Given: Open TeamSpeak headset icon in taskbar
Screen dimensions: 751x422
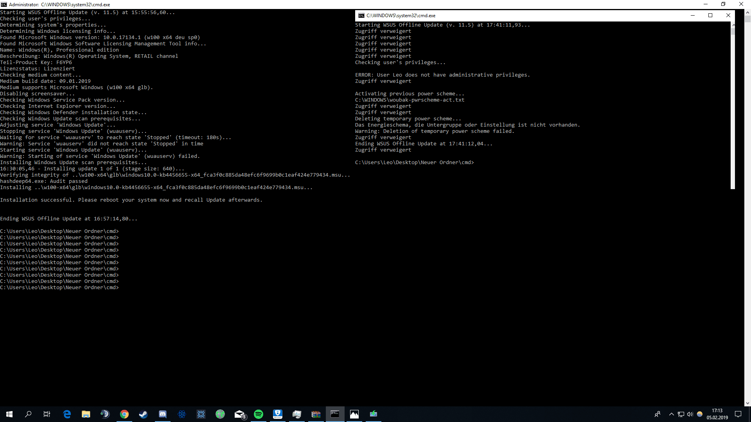Looking at the screenshot, I should tap(105, 414).
